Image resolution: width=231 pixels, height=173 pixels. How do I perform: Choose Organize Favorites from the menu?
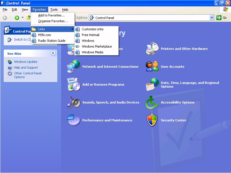[x=53, y=21]
